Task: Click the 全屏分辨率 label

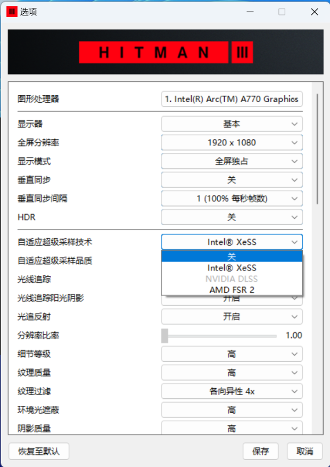Action: click(38, 143)
